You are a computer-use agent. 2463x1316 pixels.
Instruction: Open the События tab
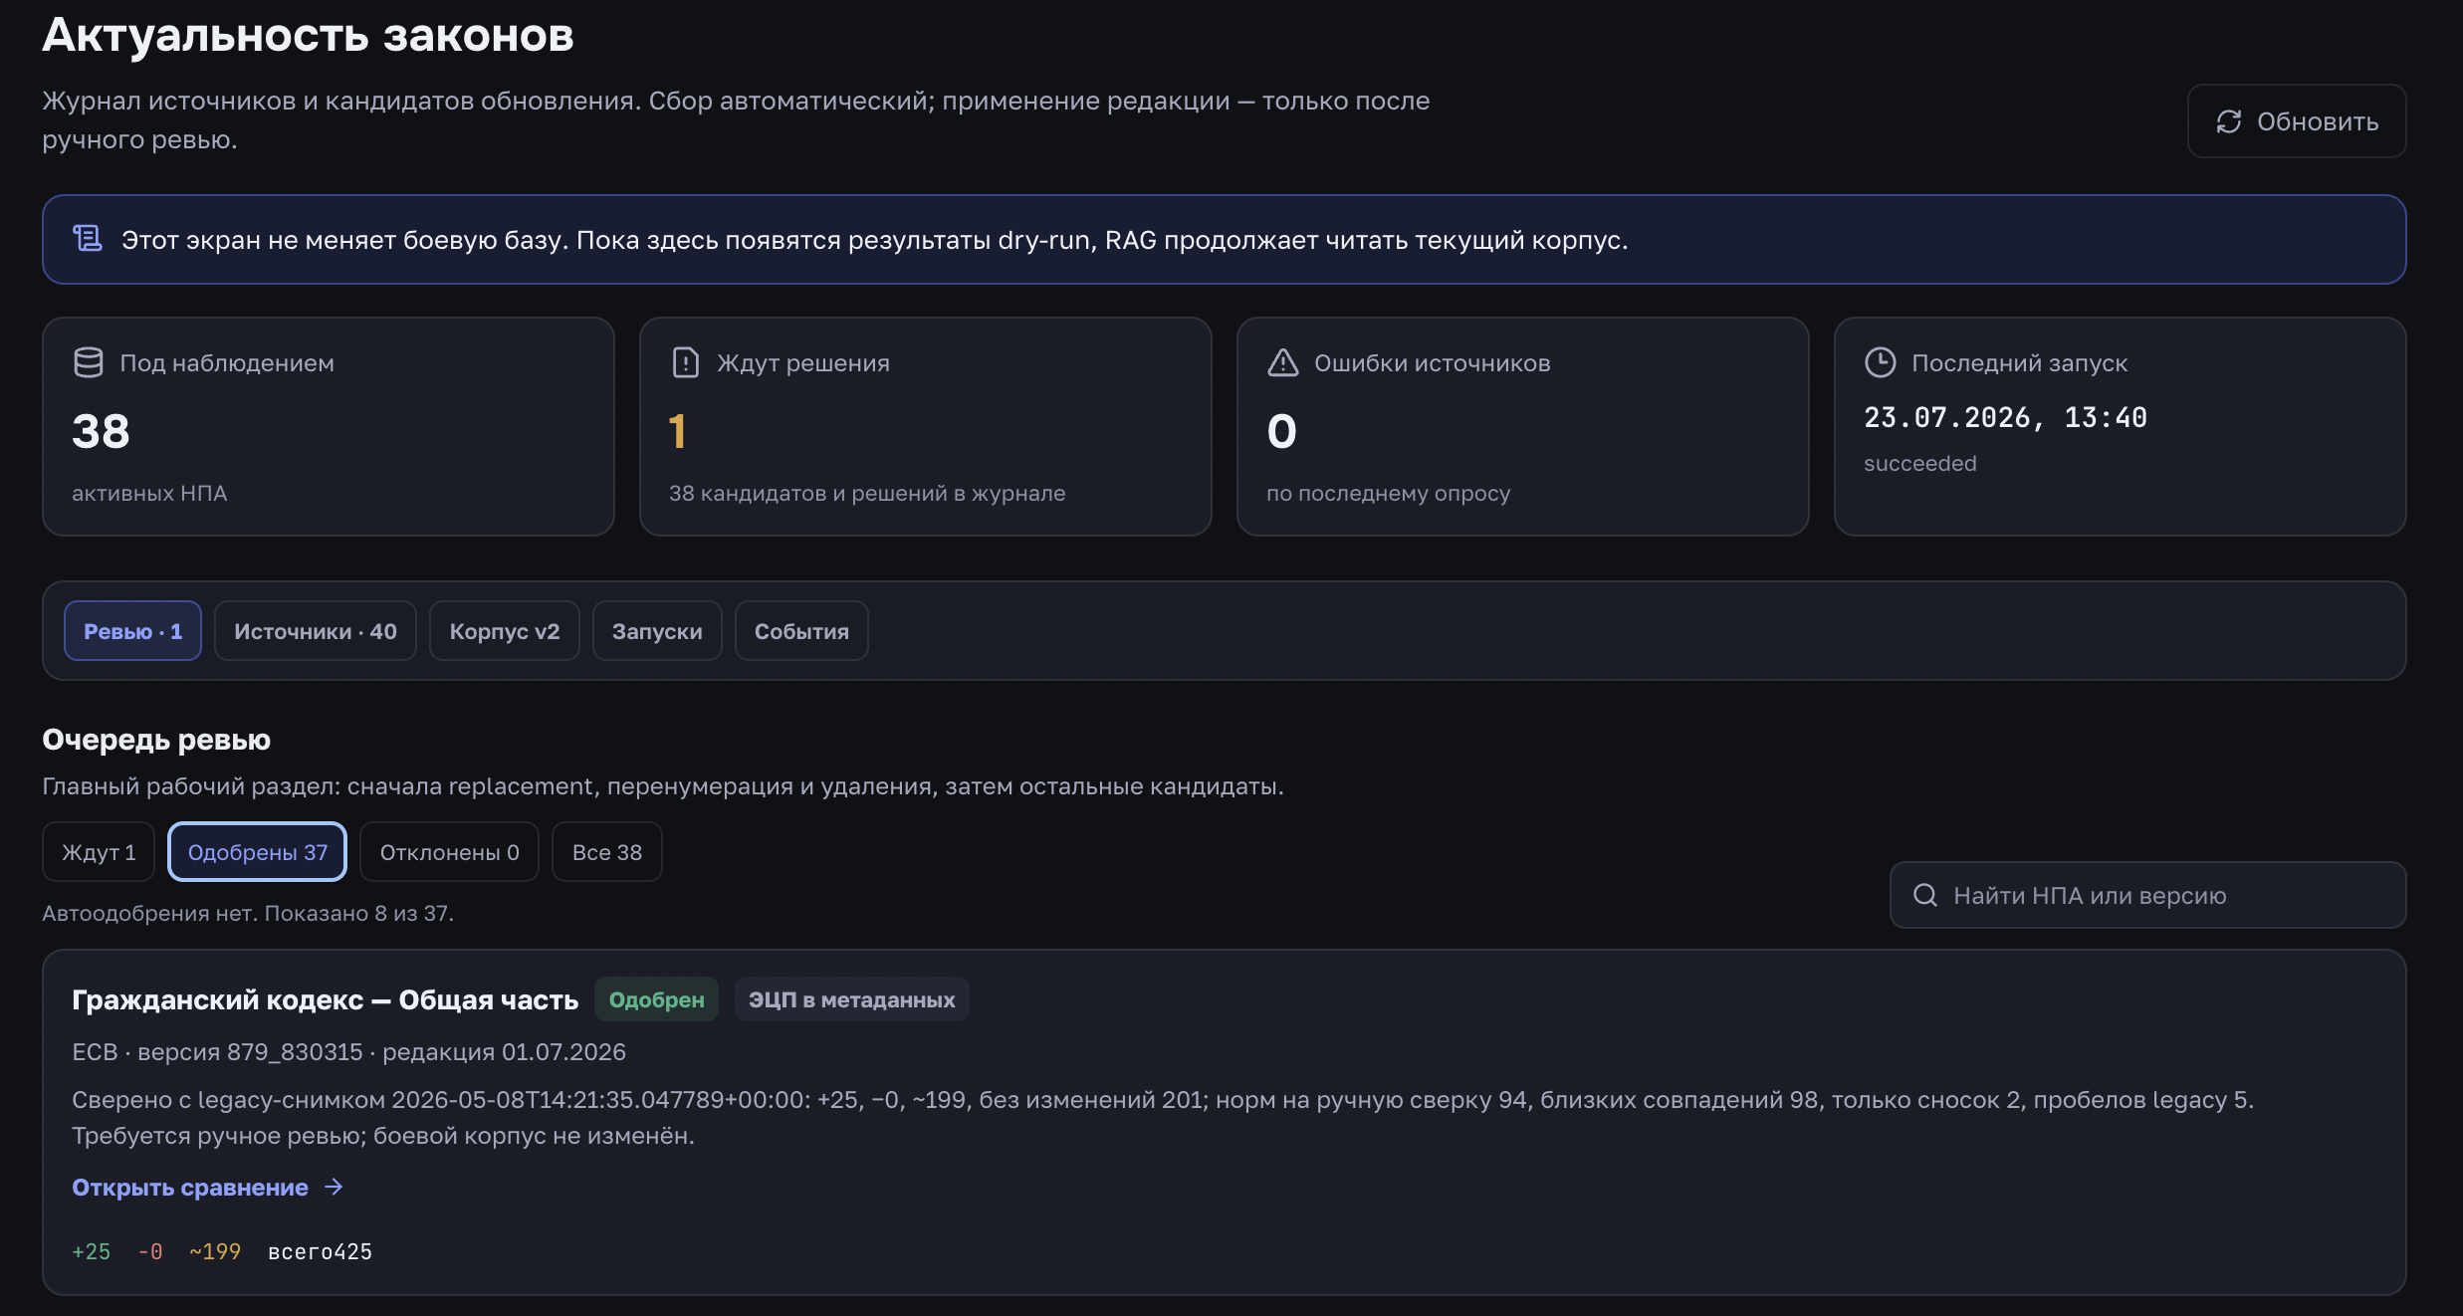[x=801, y=631]
